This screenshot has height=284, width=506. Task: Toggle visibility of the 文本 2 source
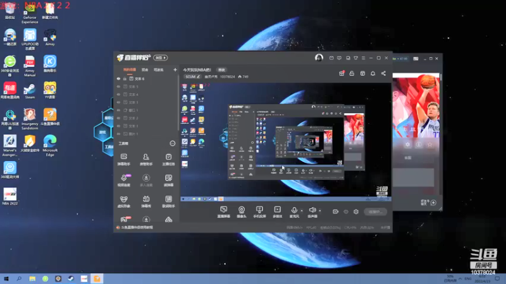click(118, 118)
